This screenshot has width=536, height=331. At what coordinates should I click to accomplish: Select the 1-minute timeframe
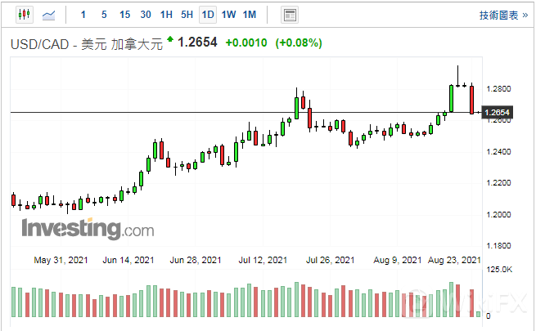coord(83,15)
